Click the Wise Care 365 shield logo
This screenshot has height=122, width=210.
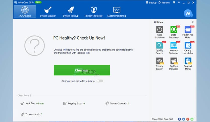tap(16, 3)
